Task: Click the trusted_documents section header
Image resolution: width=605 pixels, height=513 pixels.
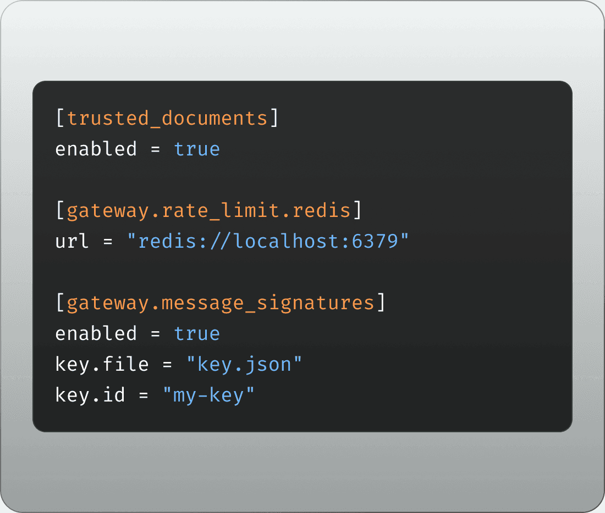Action: click(167, 119)
